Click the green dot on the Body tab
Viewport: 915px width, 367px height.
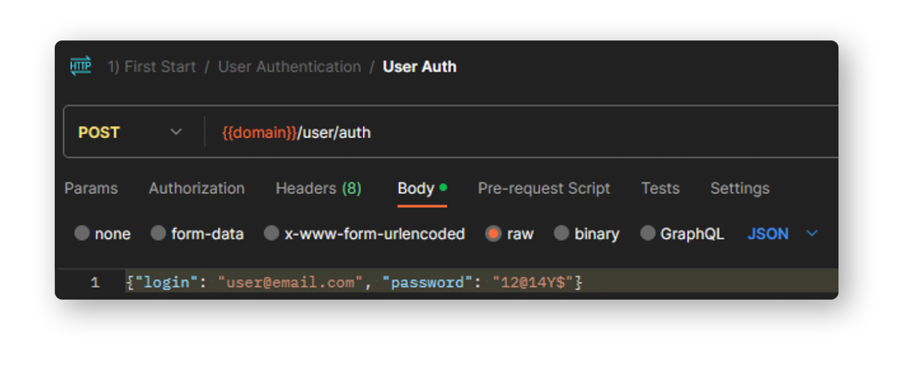click(443, 187)
